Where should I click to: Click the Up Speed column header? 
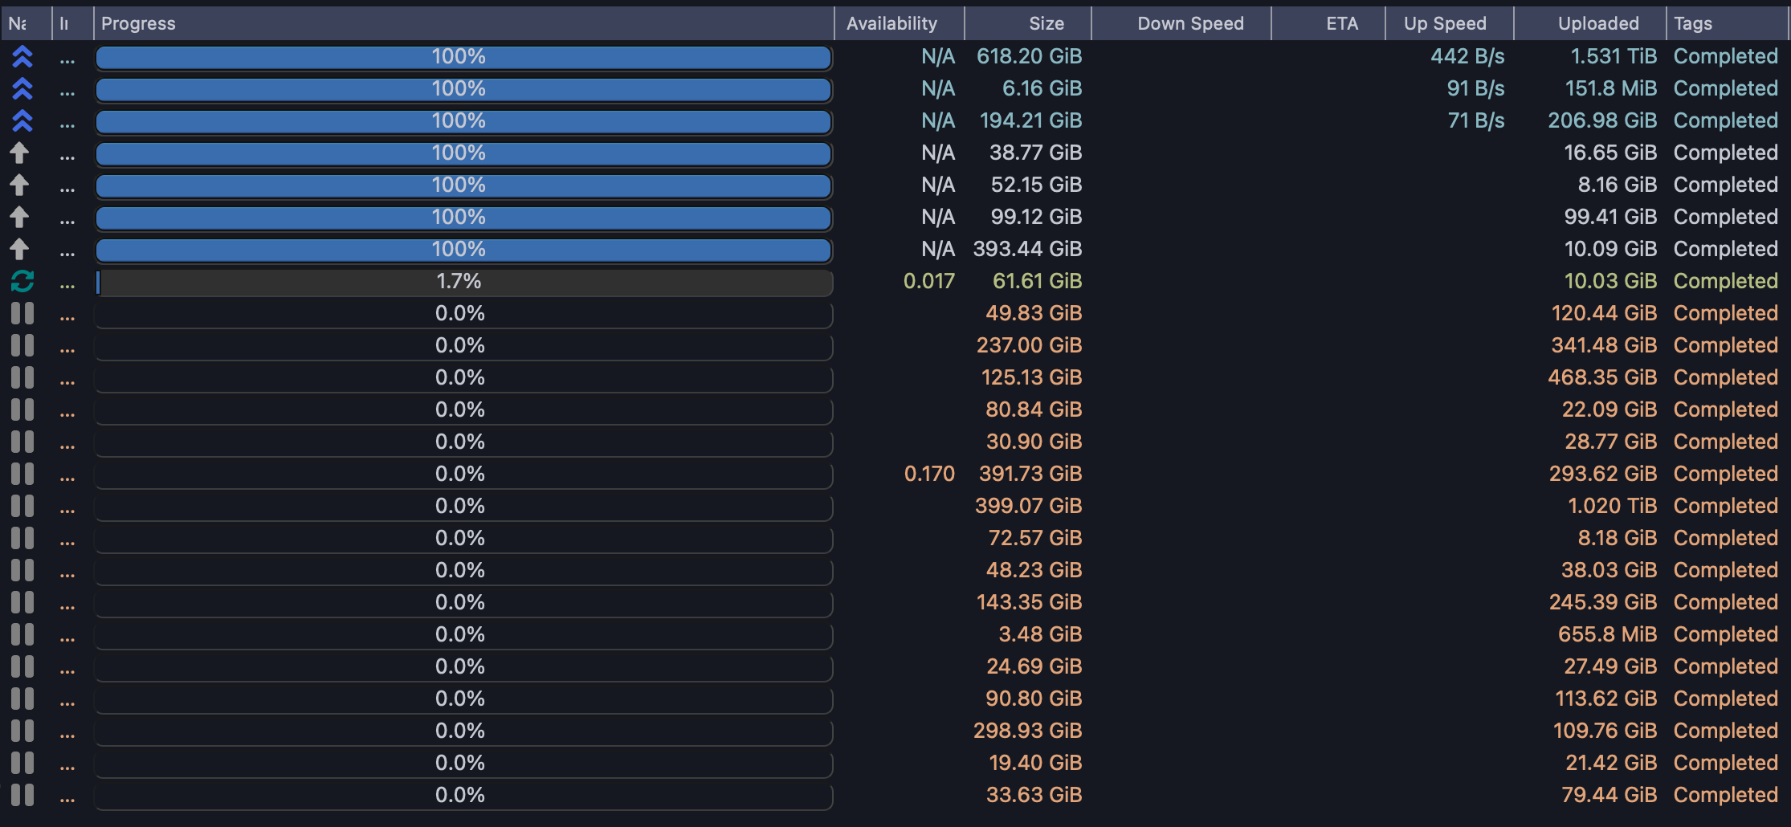pos(1446,22)
